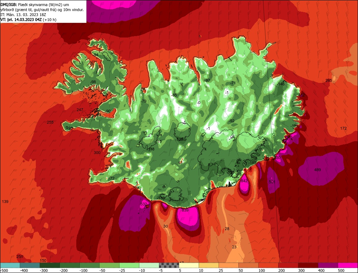Click the '(+10 h)' forecast offset text
The image size is (358, 273).
pos(50,20)
